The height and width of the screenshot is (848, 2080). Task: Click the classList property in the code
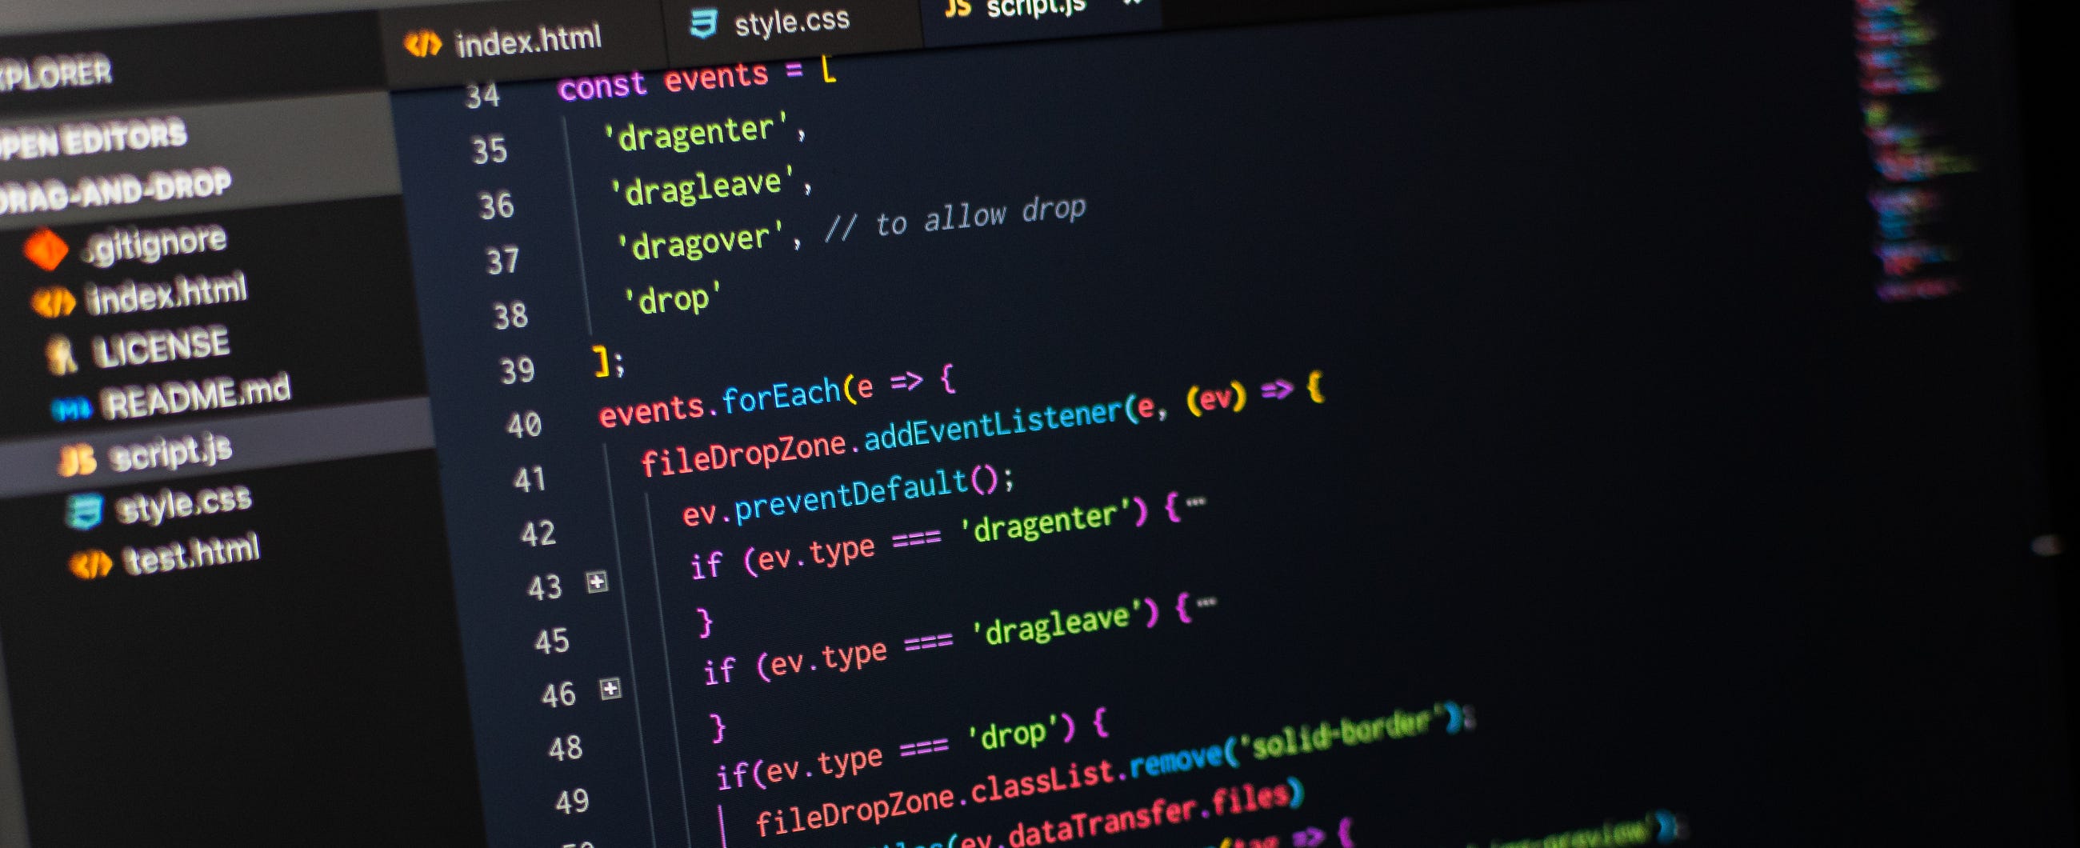point(1043,784)
